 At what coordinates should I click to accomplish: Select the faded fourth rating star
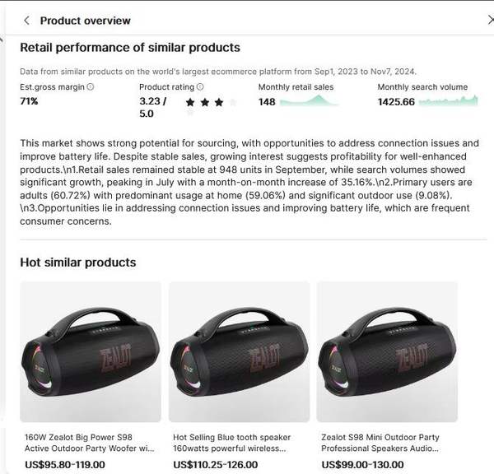[233, 102]
